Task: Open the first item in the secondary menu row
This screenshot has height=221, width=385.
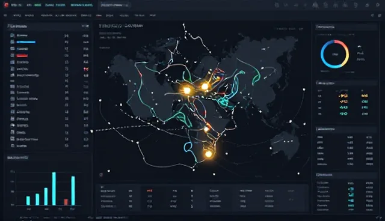Action: click(5, 16)
